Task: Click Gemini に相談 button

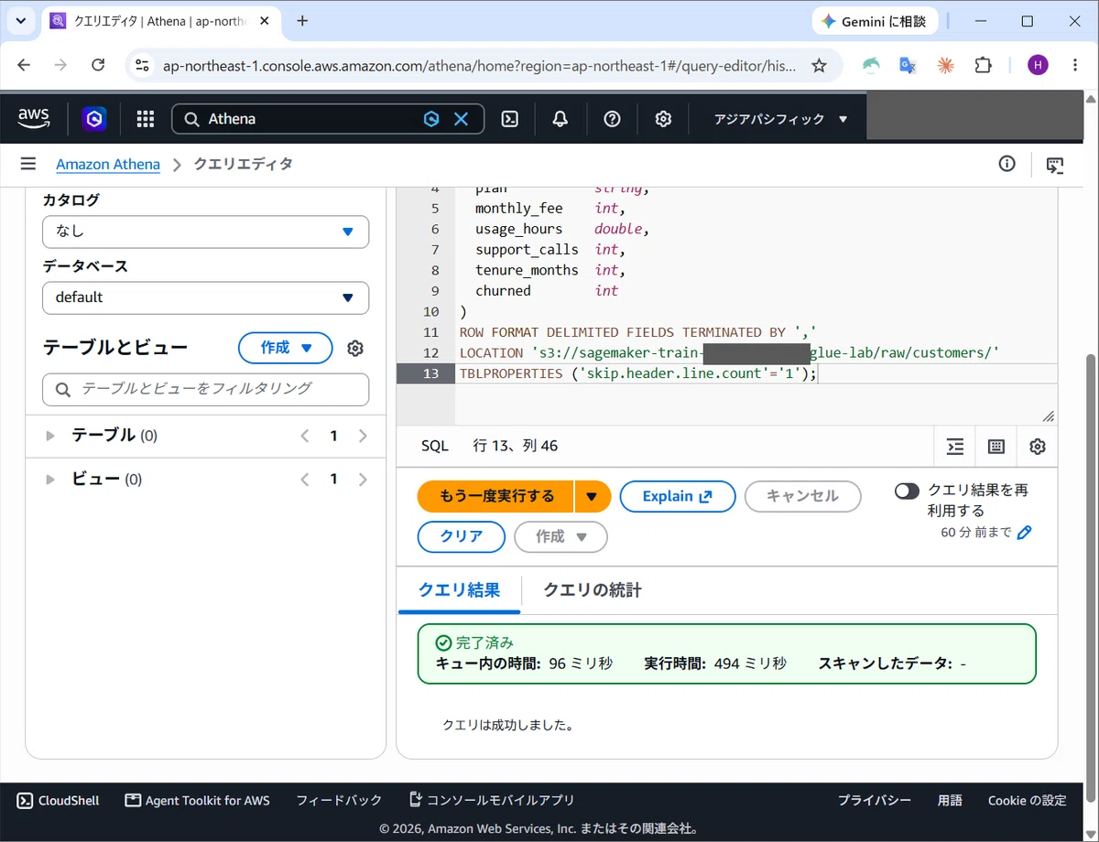Action: pos(875,21)
